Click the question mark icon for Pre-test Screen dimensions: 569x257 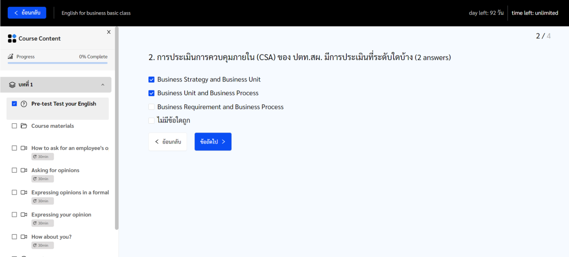(24, 104)
